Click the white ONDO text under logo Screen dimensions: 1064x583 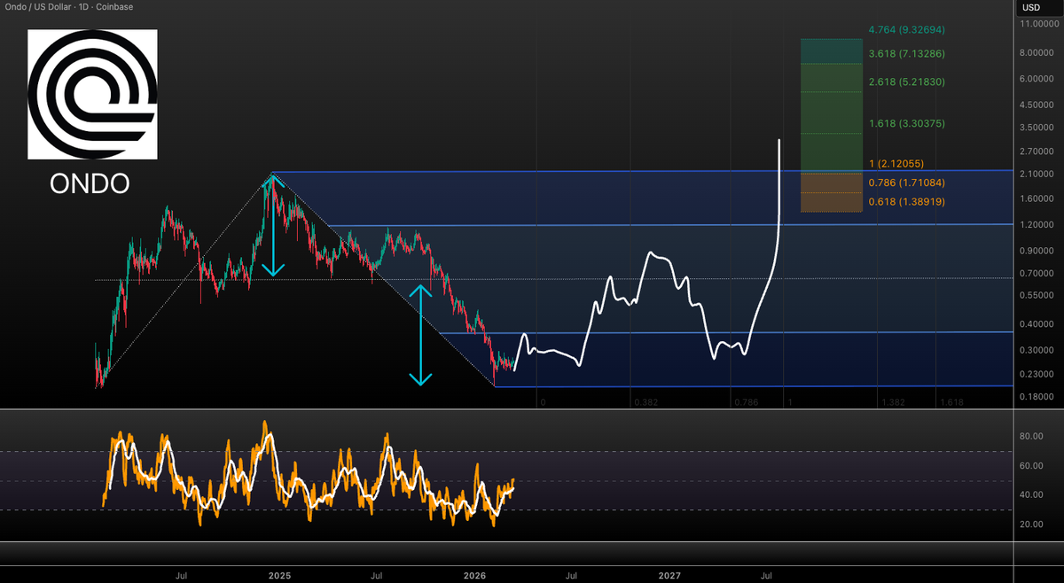point(90,183)
